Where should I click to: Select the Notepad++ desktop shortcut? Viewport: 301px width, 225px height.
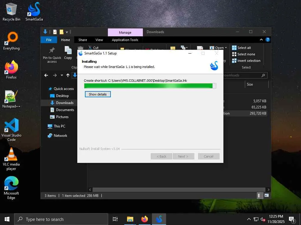11,99
